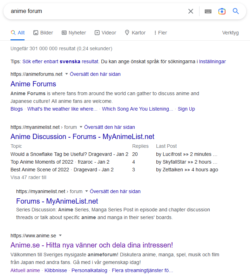This screenshot has width=250, height=277.
Task: Translate the 'Forums - MyAnimeList.net' result page
Action: (115, 191)
